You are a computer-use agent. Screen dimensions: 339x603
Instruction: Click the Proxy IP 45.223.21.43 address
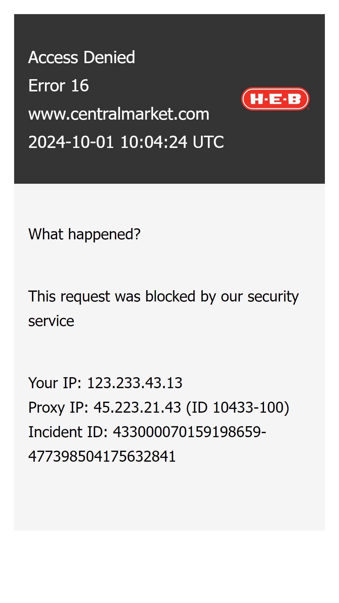click(x=137, y=408)
